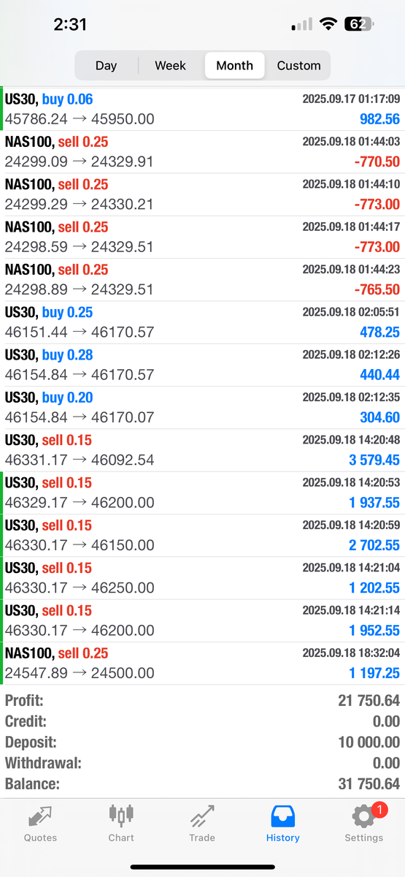
Task: Tap the battery indicator in status bar
Action: 358,24
